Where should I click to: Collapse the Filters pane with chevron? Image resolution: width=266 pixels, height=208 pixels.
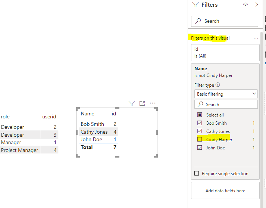pyautogui.click(x=257, y=4)
